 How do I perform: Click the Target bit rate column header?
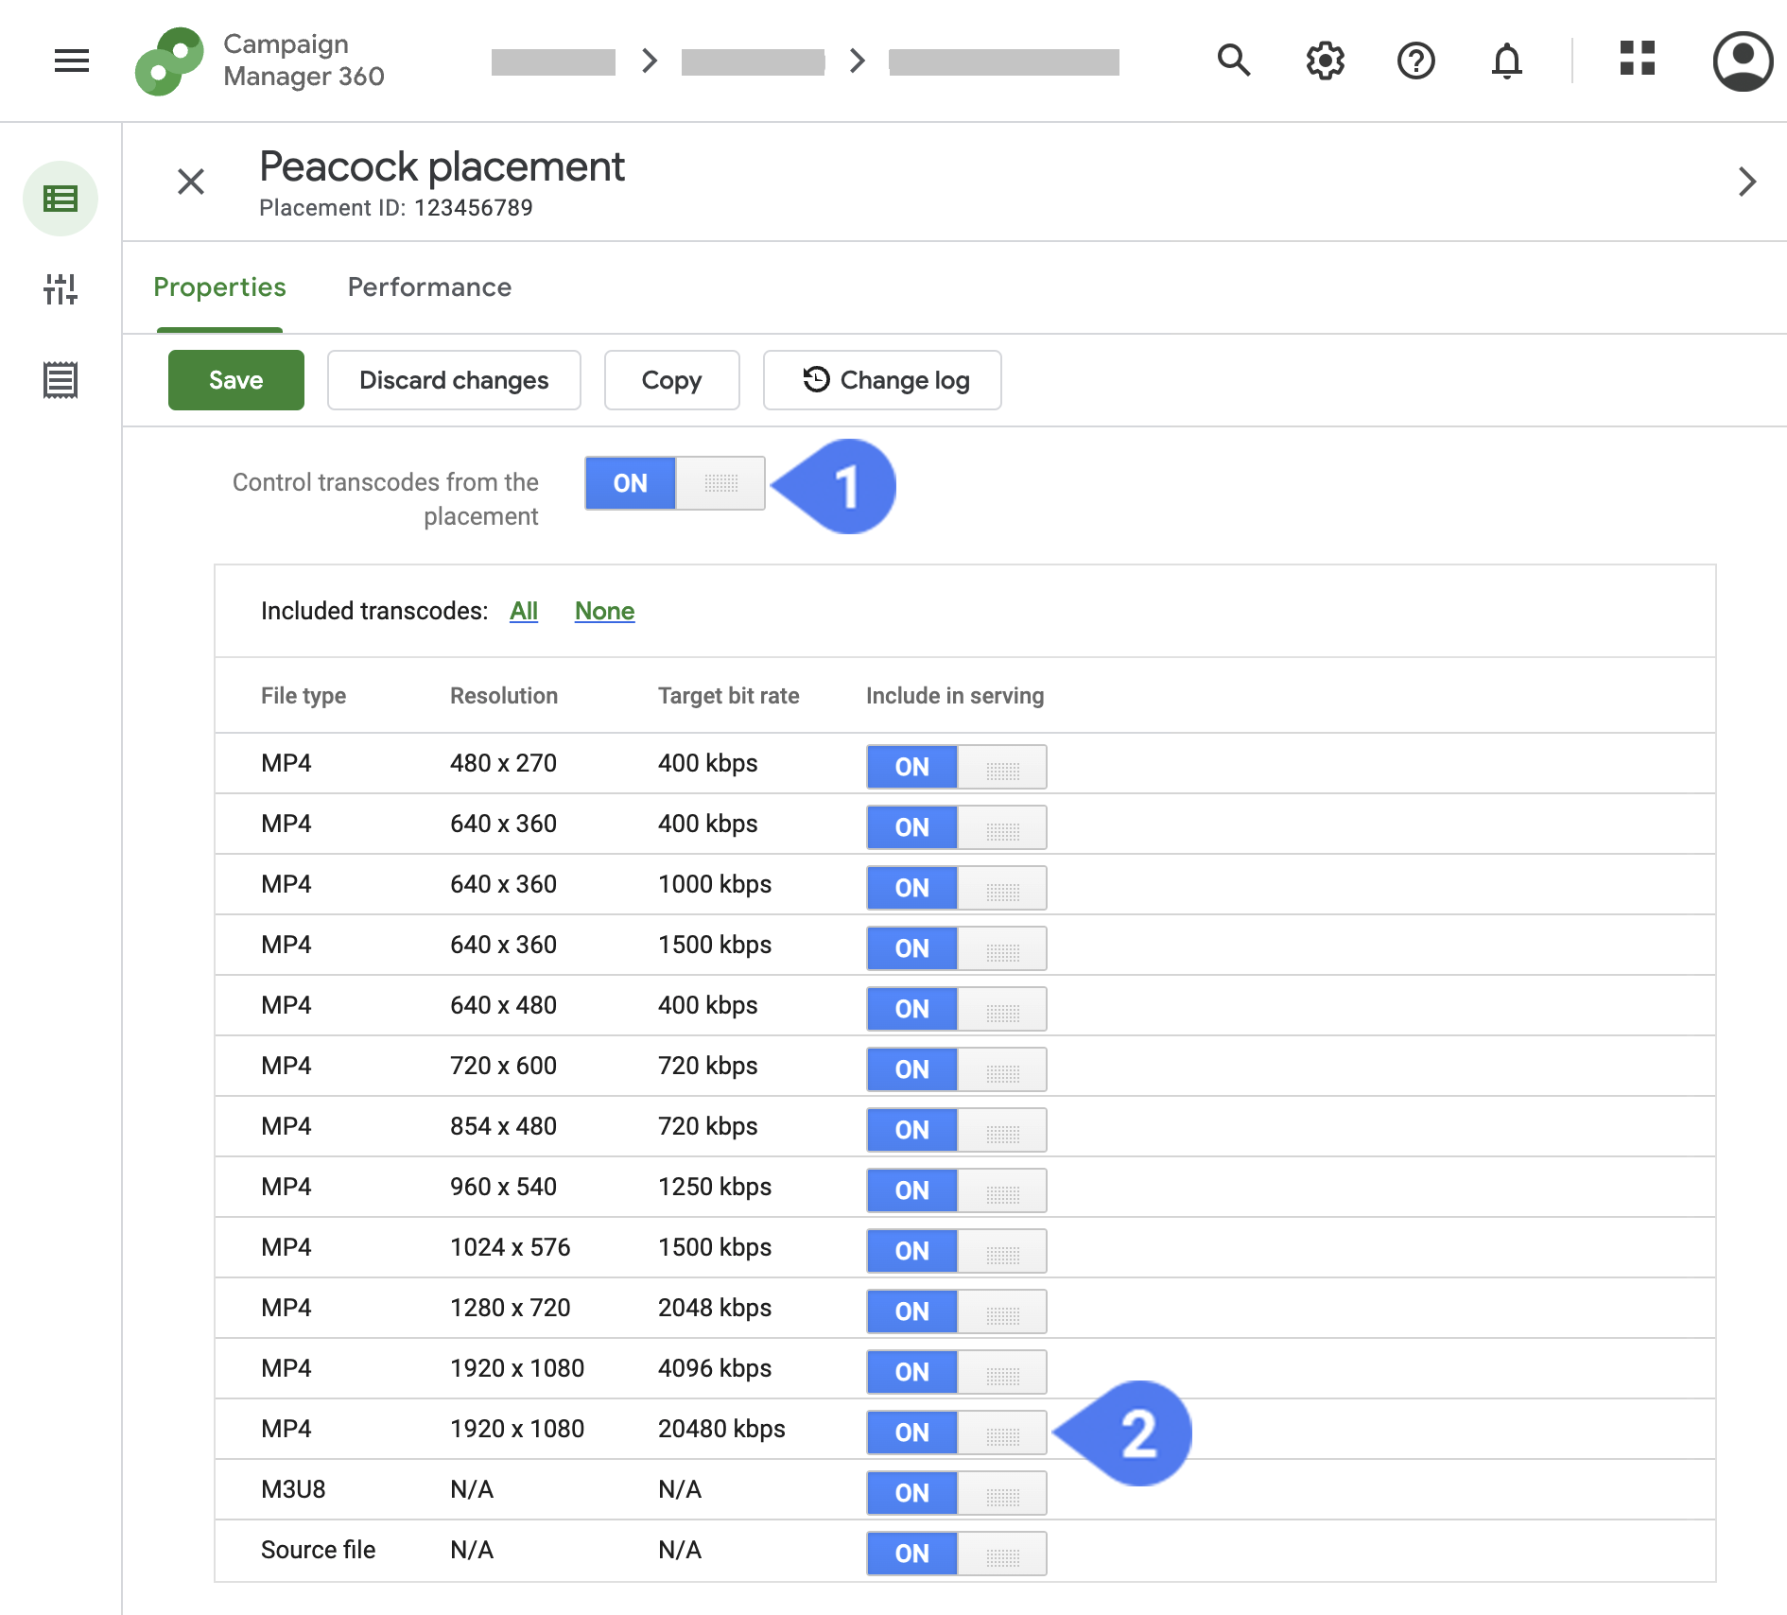tap(729, 696)
